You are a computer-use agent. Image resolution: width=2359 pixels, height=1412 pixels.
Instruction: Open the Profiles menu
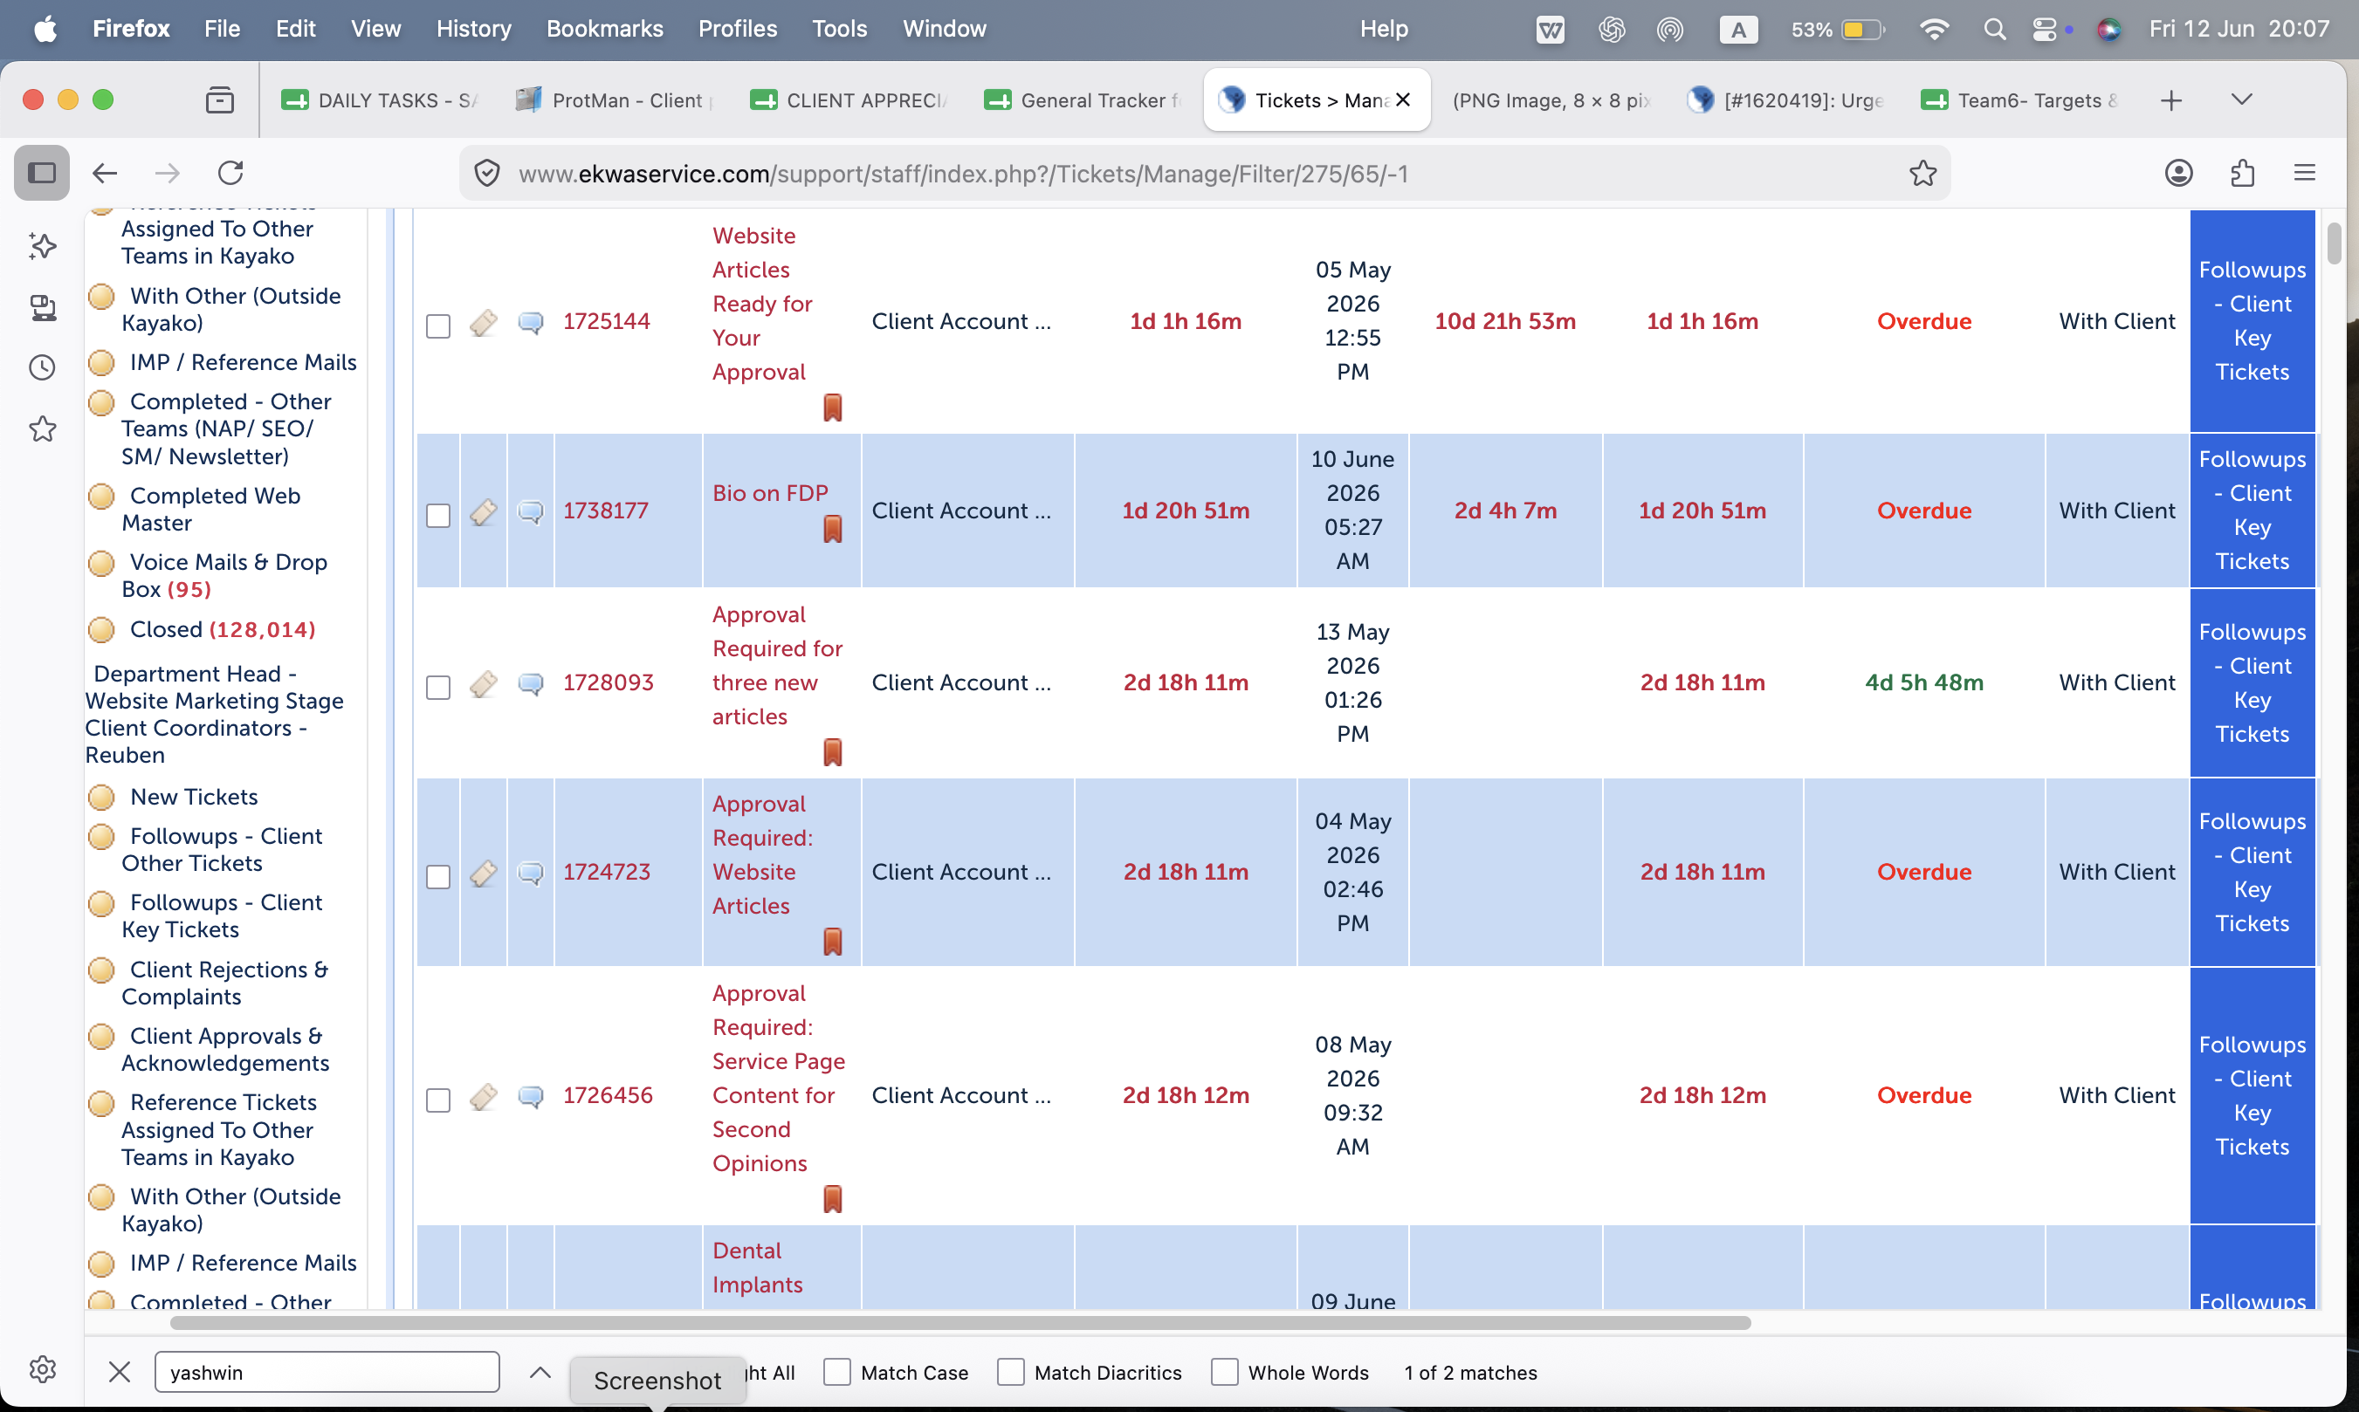point(738,30)
